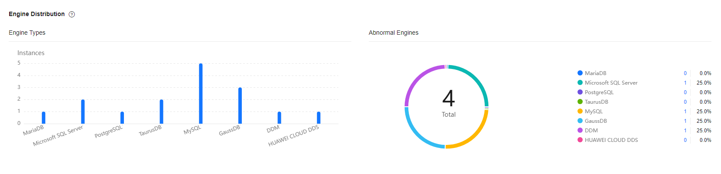The height and width of the screenshot is (174, 721).
Task: Click the Engine Distribution help icon
Action: point(72,14)
